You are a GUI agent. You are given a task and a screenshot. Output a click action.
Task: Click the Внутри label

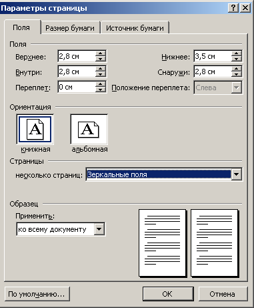29,72
